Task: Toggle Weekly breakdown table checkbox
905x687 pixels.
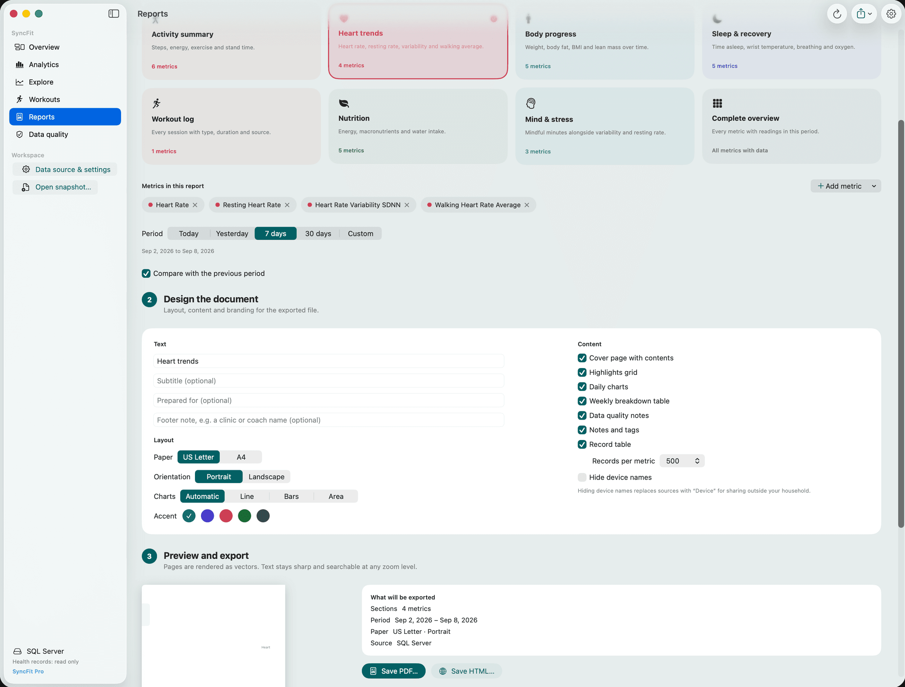Action: 582,401
